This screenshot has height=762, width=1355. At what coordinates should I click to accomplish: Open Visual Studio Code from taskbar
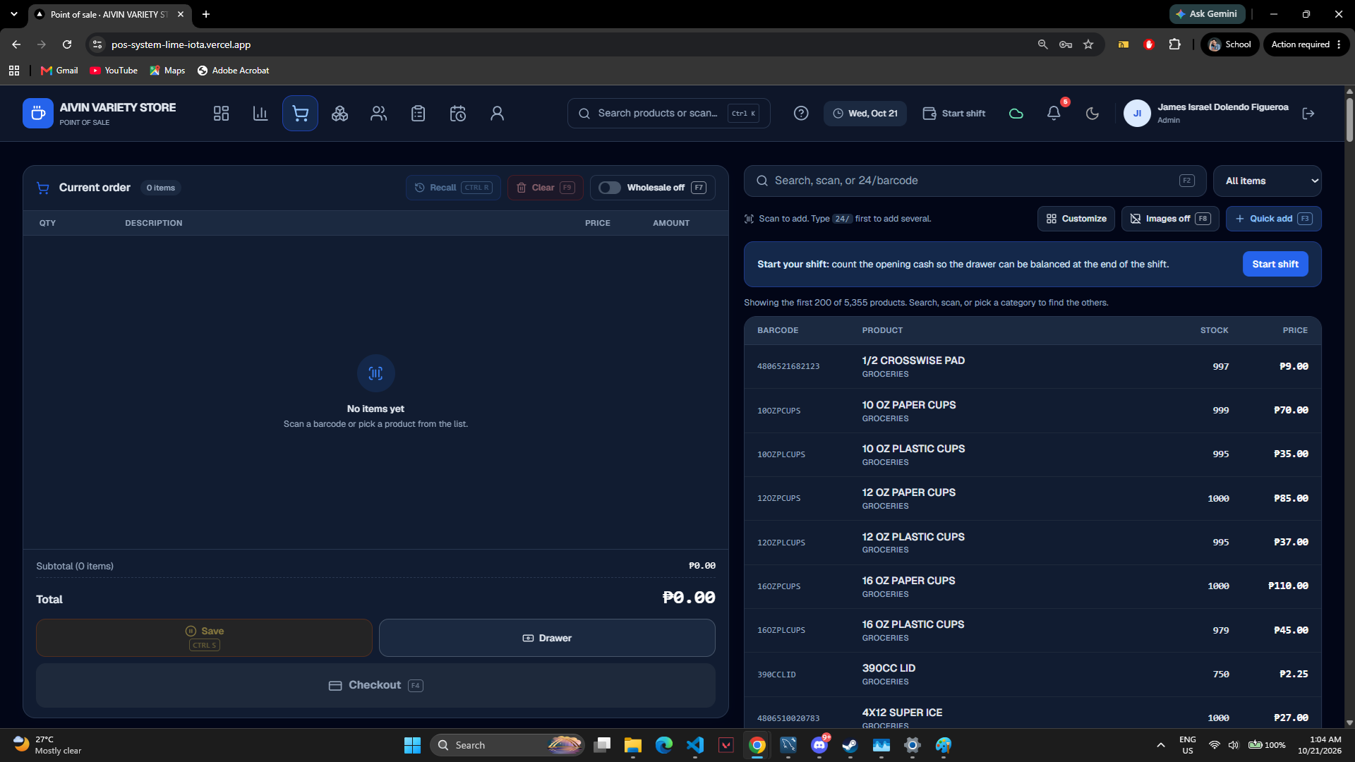[x=695, y=745]
